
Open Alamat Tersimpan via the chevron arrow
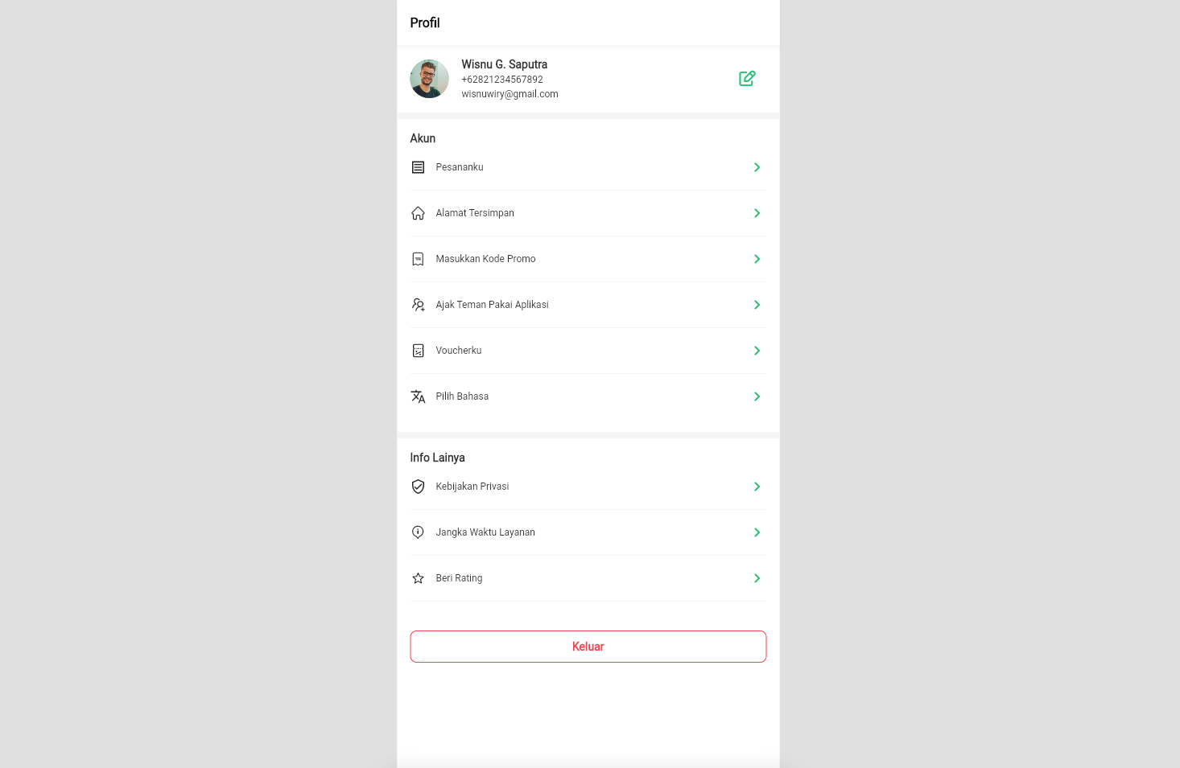[757, 213]
